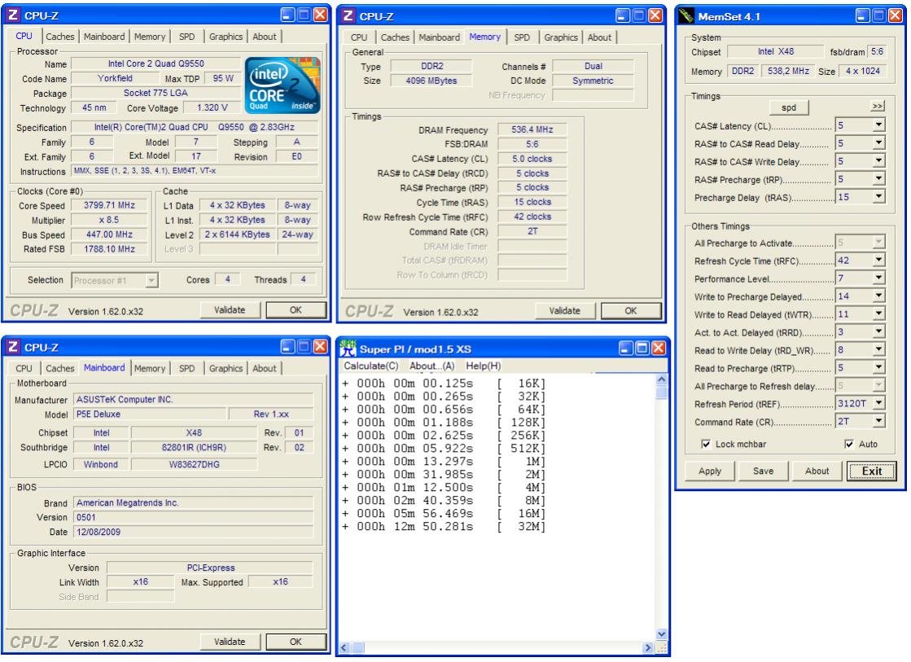The width and height of the screenshot is (911, 662).
Task: Open Read to Precharge (tRTP) dropdown
Action: [878, 368]
